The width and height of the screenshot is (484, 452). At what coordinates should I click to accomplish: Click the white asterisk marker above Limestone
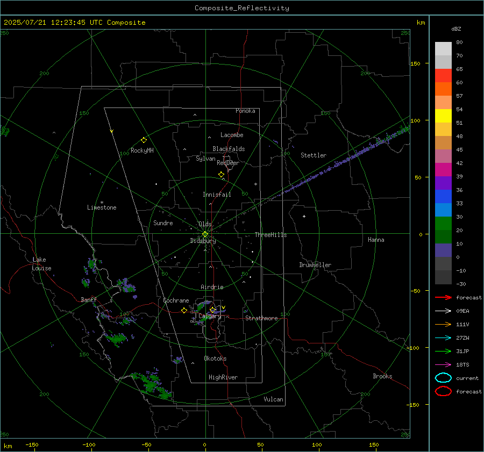pyautogui.click(x=102, y=203)
